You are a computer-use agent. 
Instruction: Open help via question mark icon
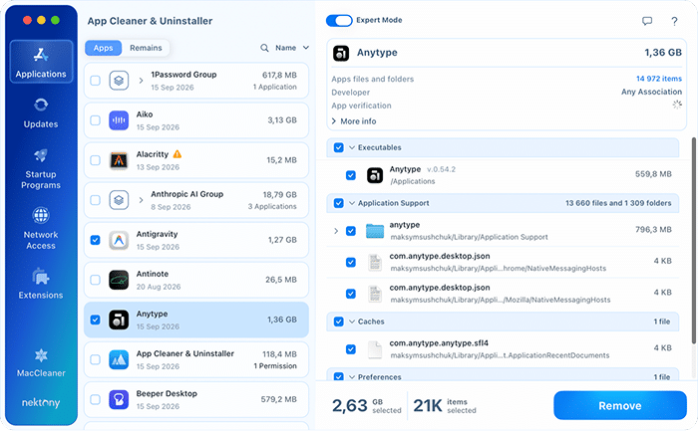(x=674, y=21)
